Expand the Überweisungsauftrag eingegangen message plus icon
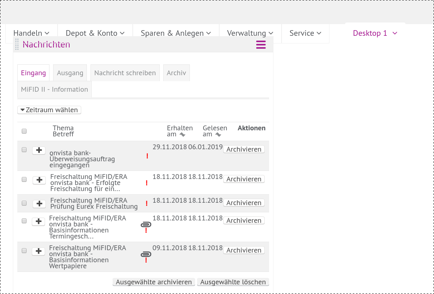The width and height of the screenshot is (434, 294). tap(39, 150)
